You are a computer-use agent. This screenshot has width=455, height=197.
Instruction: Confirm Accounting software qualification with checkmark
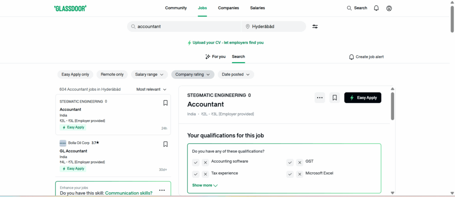point(196,162)
